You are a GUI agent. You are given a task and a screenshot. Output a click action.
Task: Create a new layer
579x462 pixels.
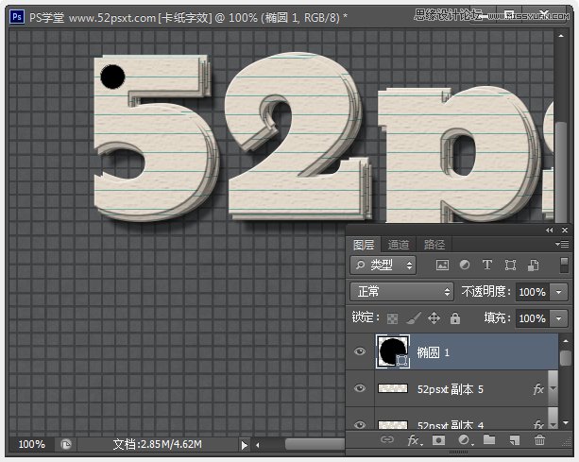[x=514, y=440]
